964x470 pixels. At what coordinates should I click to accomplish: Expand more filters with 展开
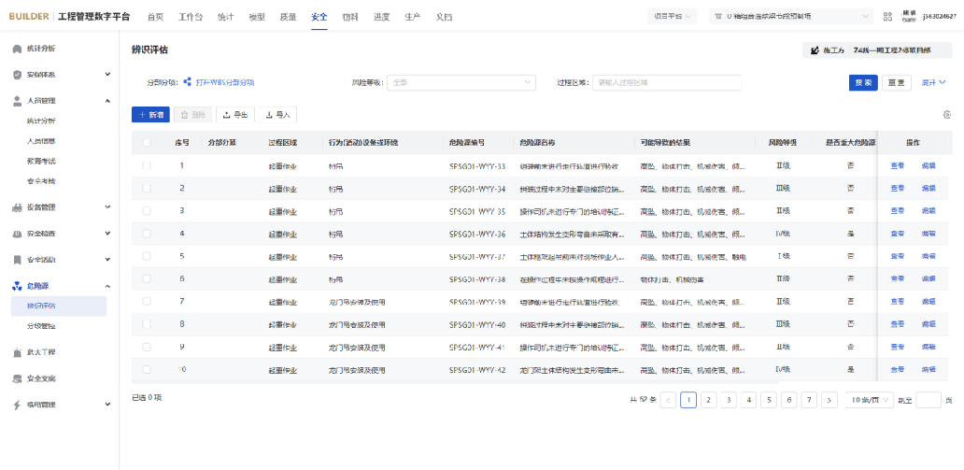pyautogui.click(x=933, y=82)
